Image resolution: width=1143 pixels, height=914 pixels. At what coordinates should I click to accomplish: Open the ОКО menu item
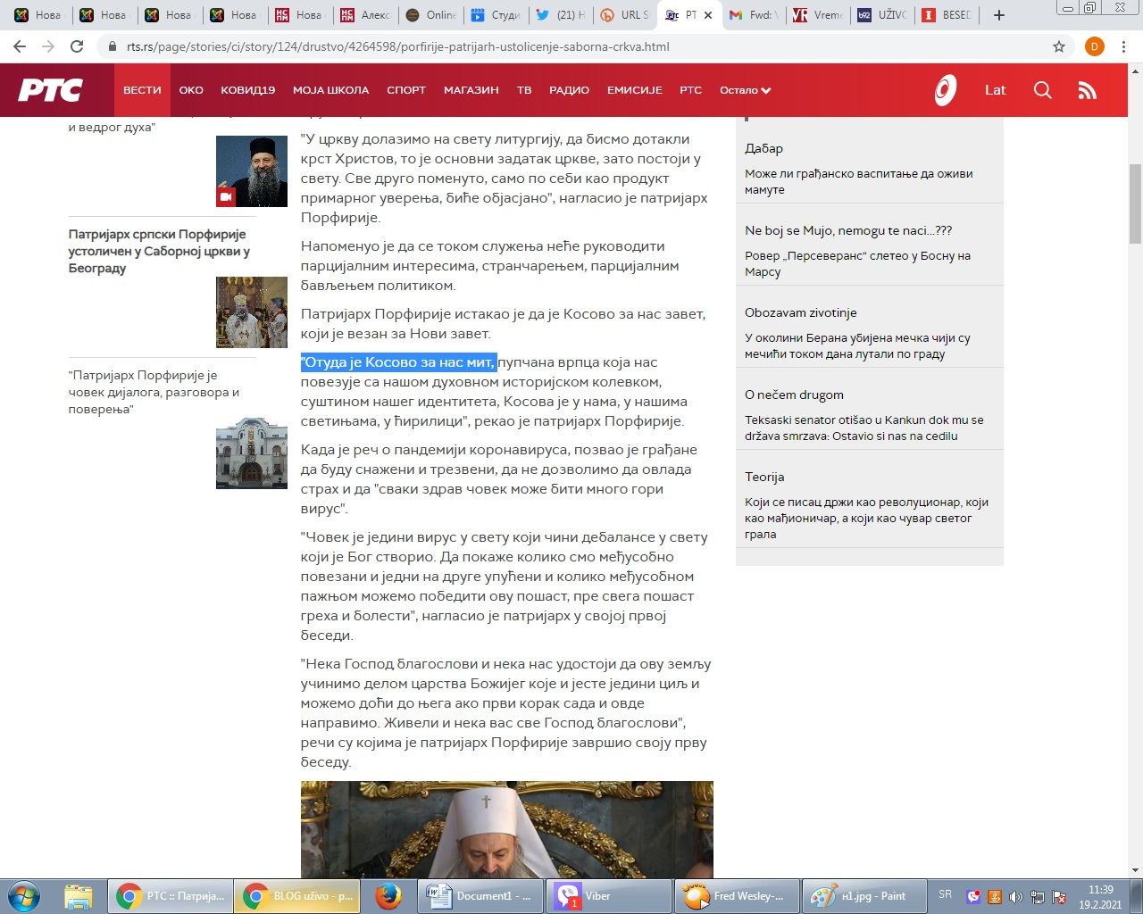[191, 90]
